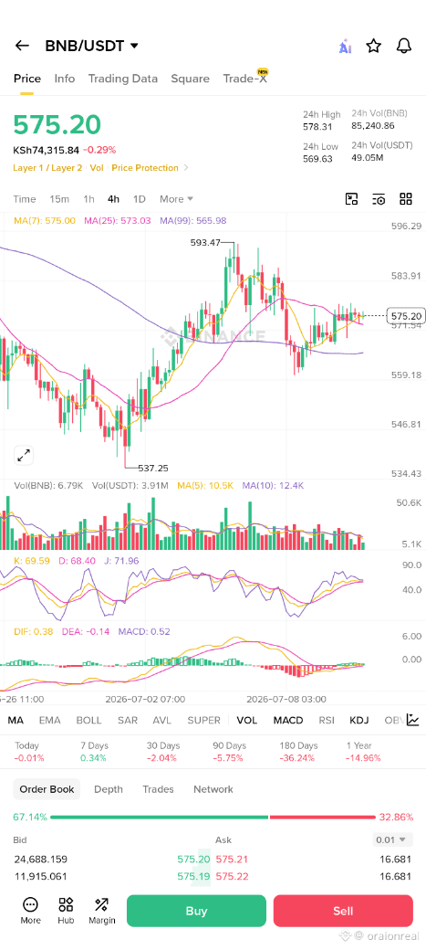This screenshot has height=950, width=426.
Task: Open Price Protection details
Action: tap(145, 168)
